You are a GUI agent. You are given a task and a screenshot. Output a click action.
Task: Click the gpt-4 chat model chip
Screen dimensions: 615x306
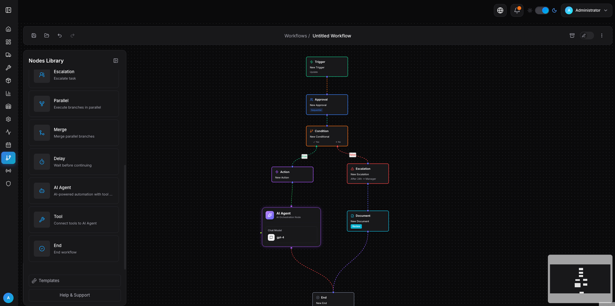tap(292, 237)
